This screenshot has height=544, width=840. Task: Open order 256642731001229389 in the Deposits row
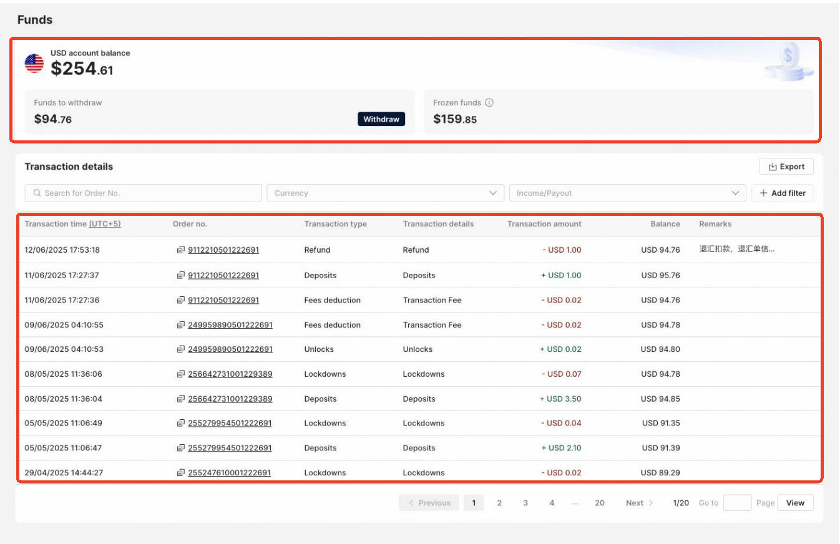coord(230,399)
